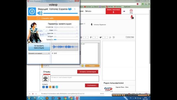Click the microphone icon beside Volnorez Expansion
Image resolution: width=177 pixels, height=100 pixels.
[x=92, y=24]
